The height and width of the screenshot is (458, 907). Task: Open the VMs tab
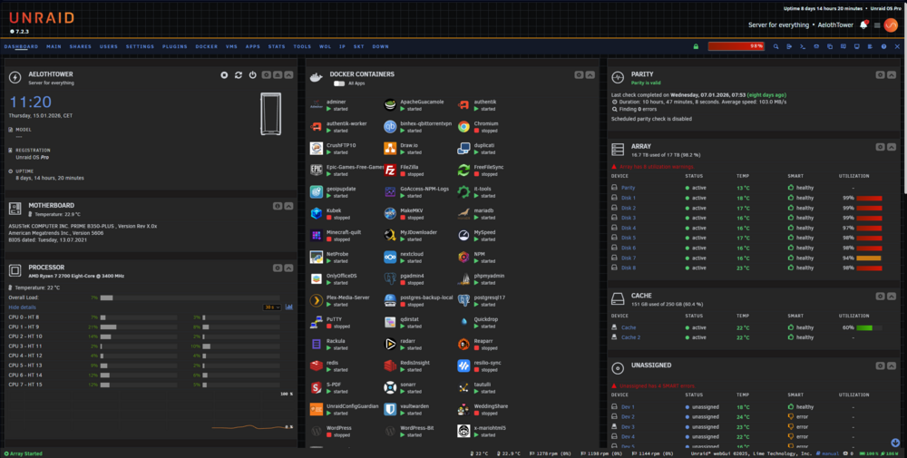point(231,46)
